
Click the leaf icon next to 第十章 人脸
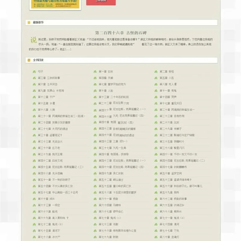(95, 91)
